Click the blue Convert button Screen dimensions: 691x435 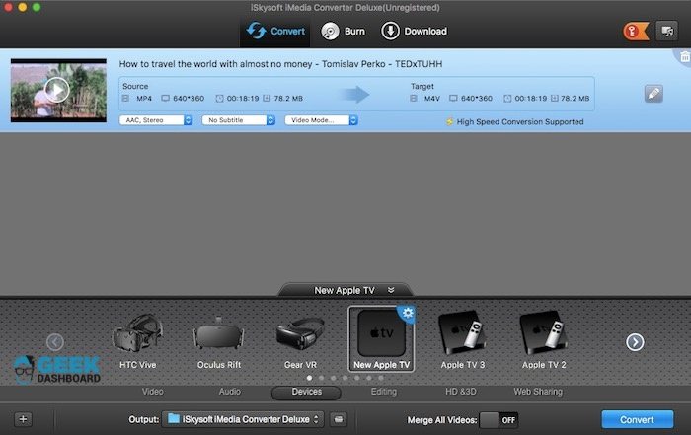(x=638, y=419)
